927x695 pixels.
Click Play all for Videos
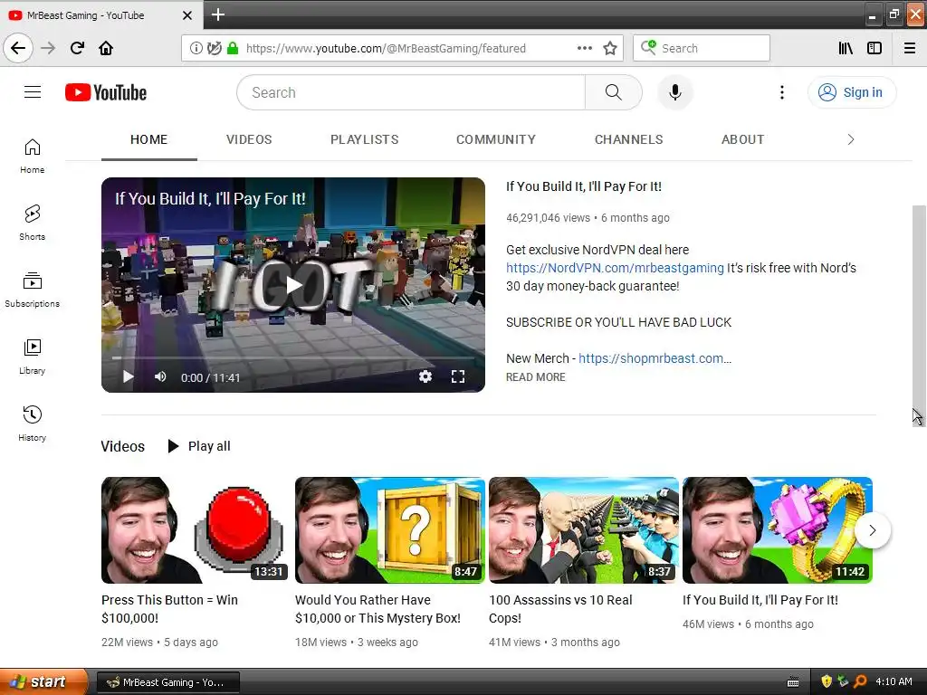point(198,446)
